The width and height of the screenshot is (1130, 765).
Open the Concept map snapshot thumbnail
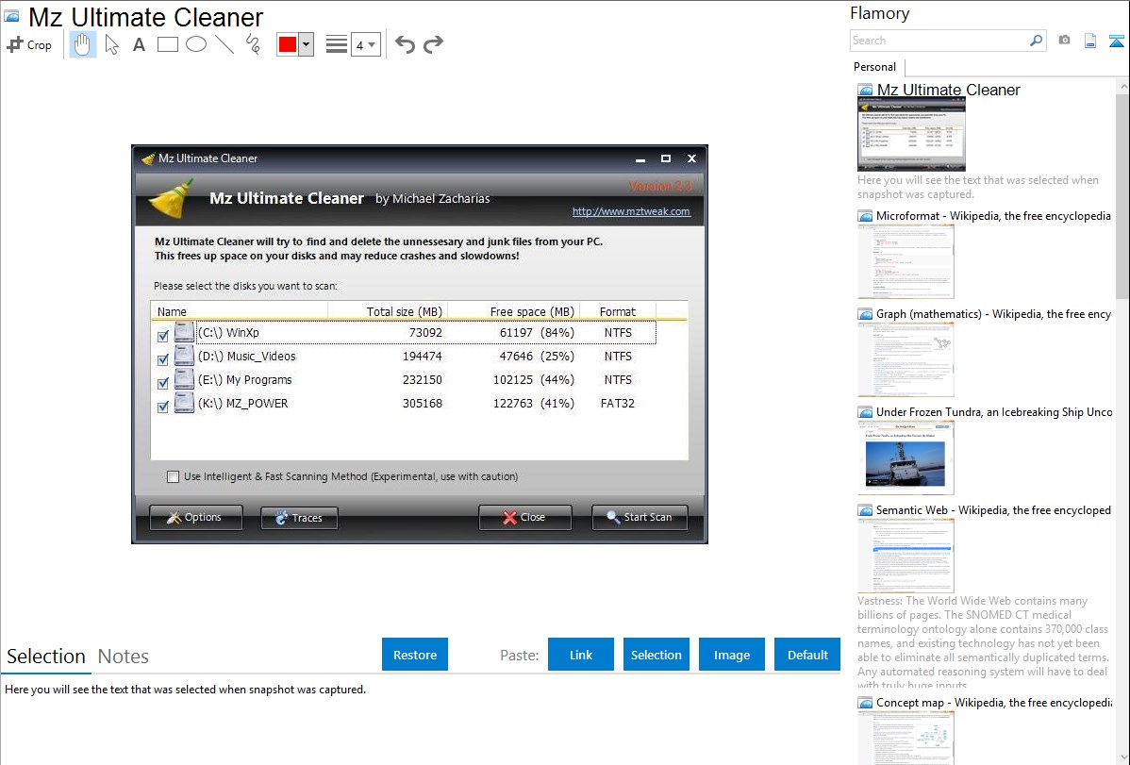906,739
